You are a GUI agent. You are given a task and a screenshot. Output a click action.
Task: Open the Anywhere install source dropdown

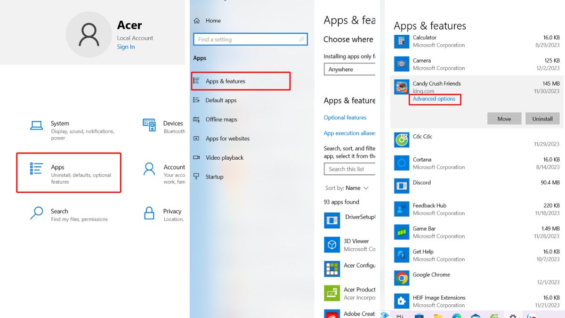pyautogui.click(x=349, y=69)
